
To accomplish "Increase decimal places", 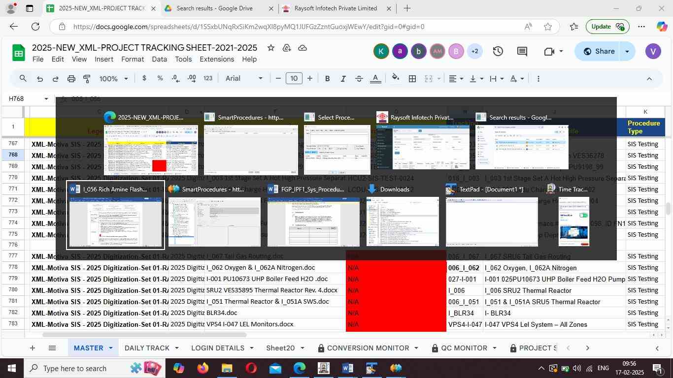I will (192, 79).
